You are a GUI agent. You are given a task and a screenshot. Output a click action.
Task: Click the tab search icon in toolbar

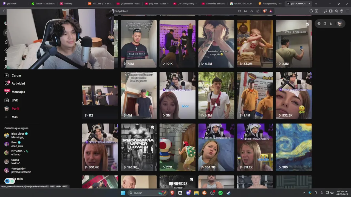click(x=316, y=11)
